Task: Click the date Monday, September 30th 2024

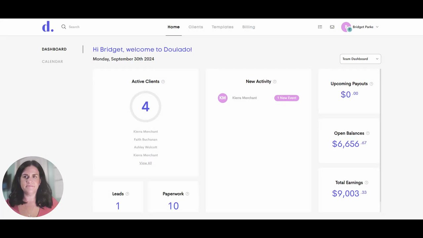Action: pos(123,59)
